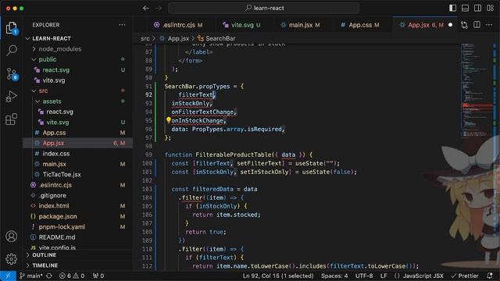Expand the TIMELINE section
500x281 pixels.
pos(78,265)
